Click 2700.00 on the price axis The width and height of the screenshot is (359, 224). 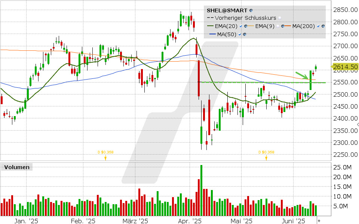[x=345, y=46]
